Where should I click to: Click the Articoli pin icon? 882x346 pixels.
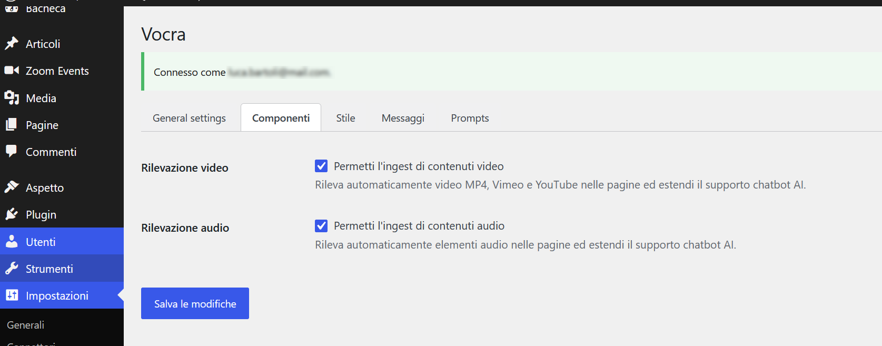point(12,44)
